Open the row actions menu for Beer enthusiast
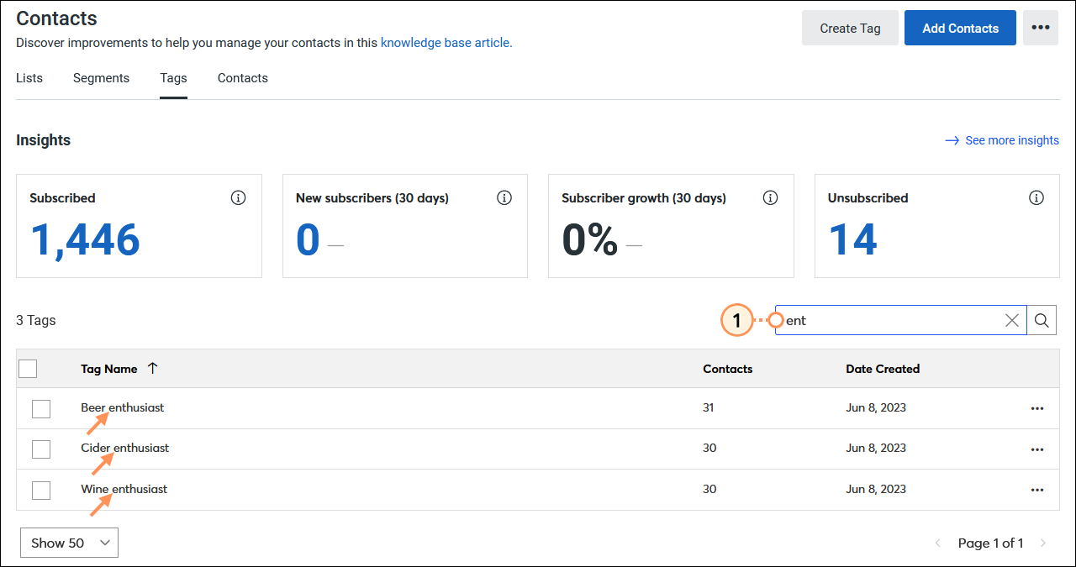 pos(1037,408)
